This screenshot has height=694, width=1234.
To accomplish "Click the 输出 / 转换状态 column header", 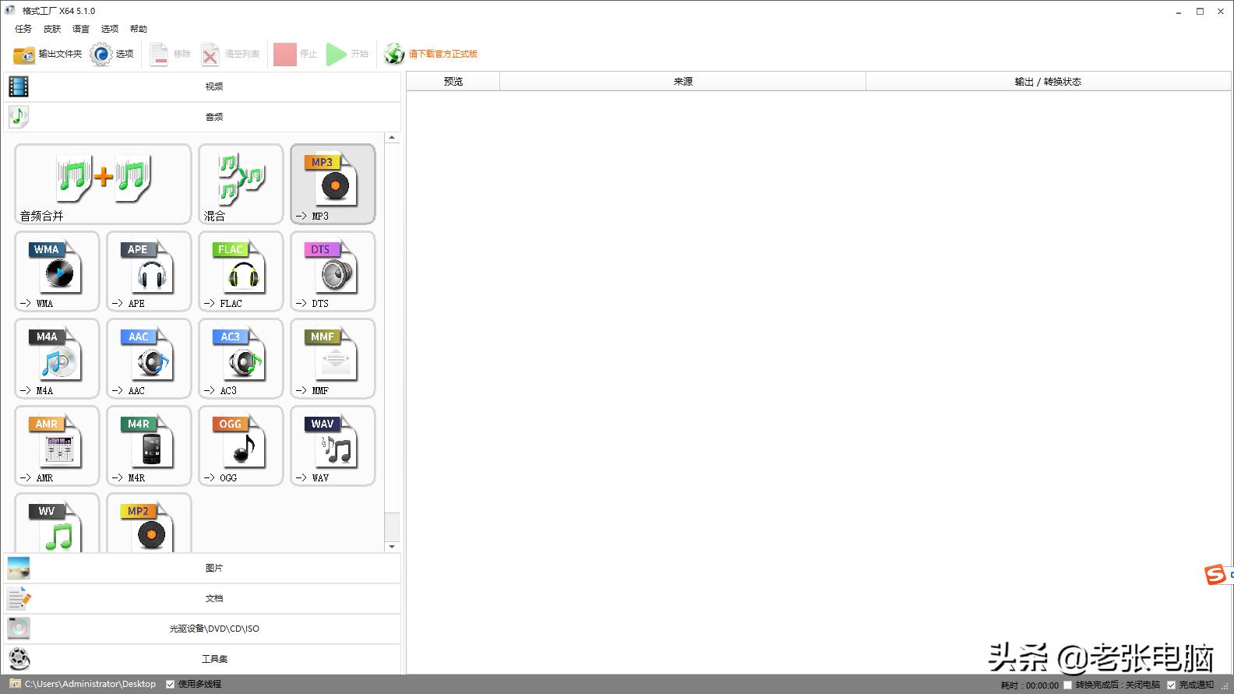I will pos(1048,81).
